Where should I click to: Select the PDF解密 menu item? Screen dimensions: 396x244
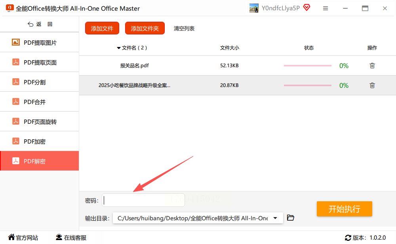pos(39,161)
